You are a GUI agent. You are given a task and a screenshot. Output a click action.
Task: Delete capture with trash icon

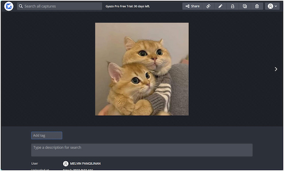(x=257, y=6)
